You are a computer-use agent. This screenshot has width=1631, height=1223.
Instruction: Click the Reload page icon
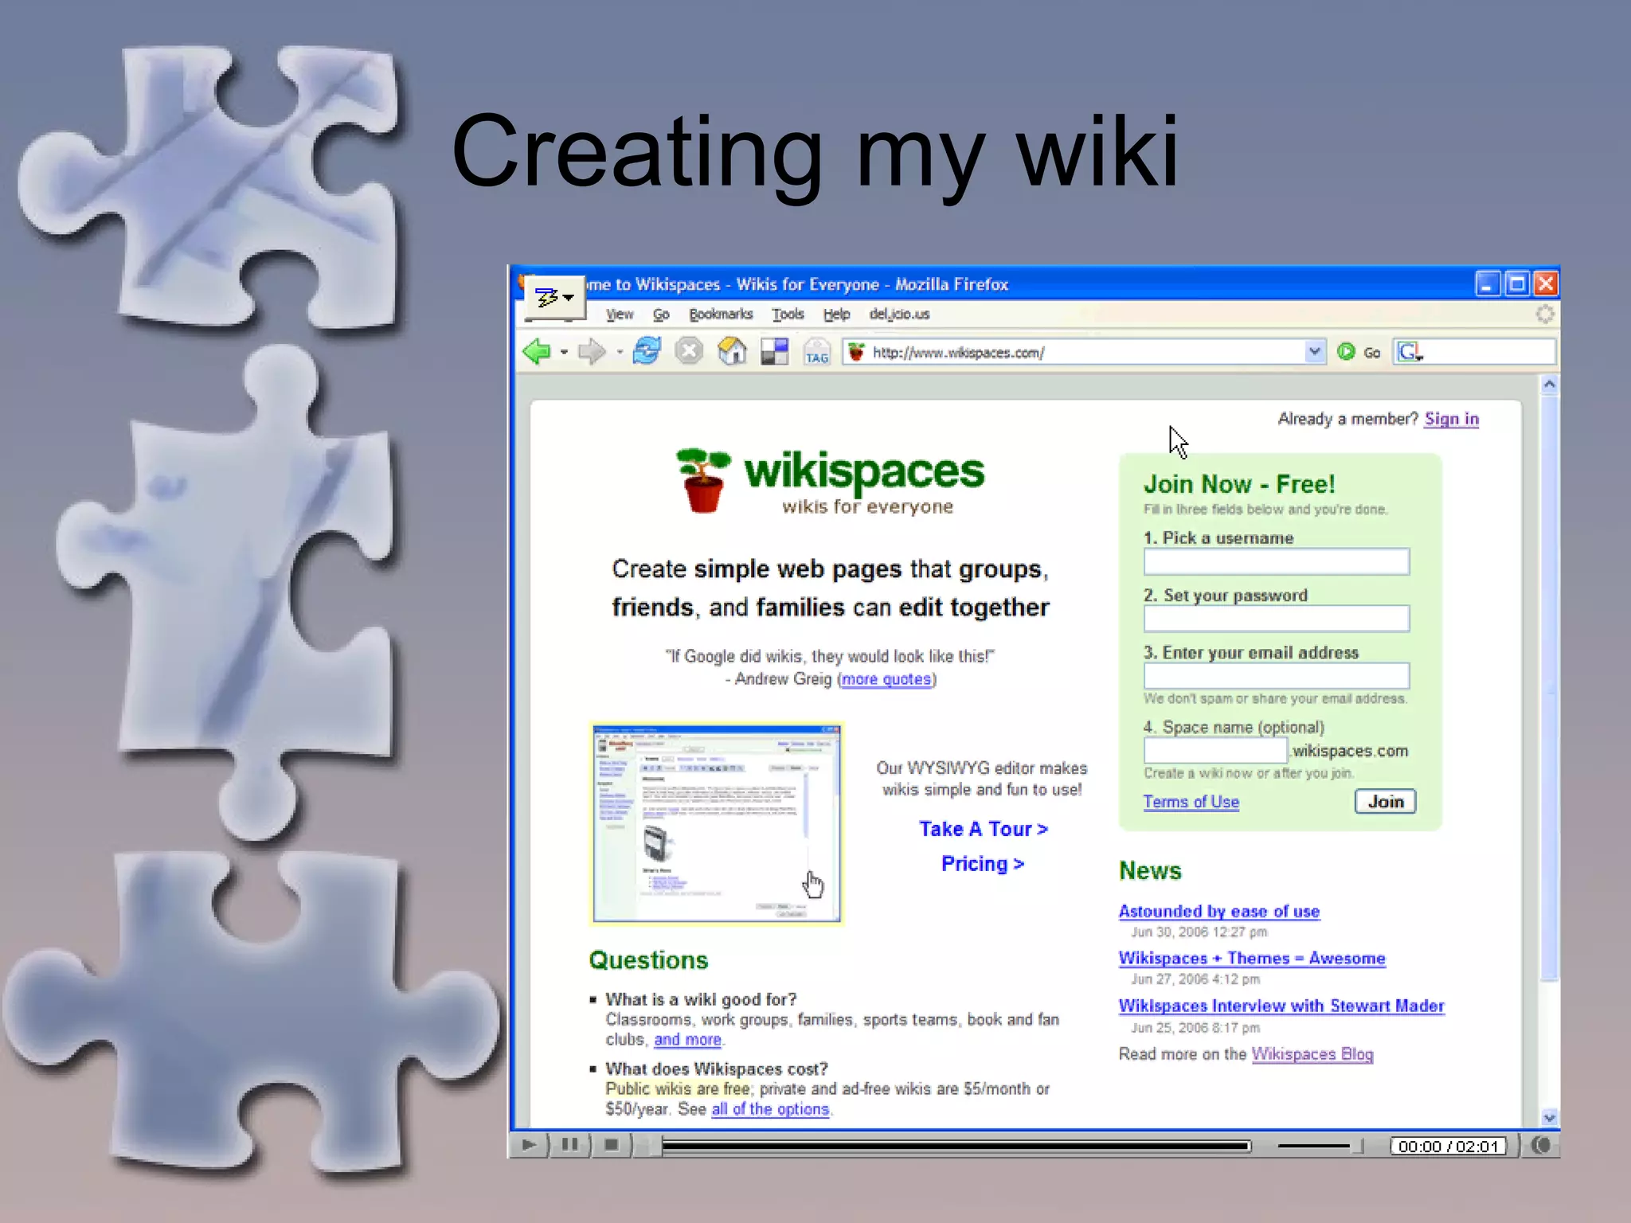tap(647, 351)
